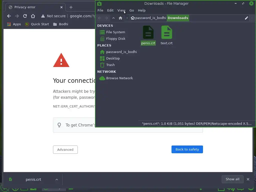The width and height of the screenshot is (256, 192).
Task: Close the File Manager window
Action: (x=251, y=3)
